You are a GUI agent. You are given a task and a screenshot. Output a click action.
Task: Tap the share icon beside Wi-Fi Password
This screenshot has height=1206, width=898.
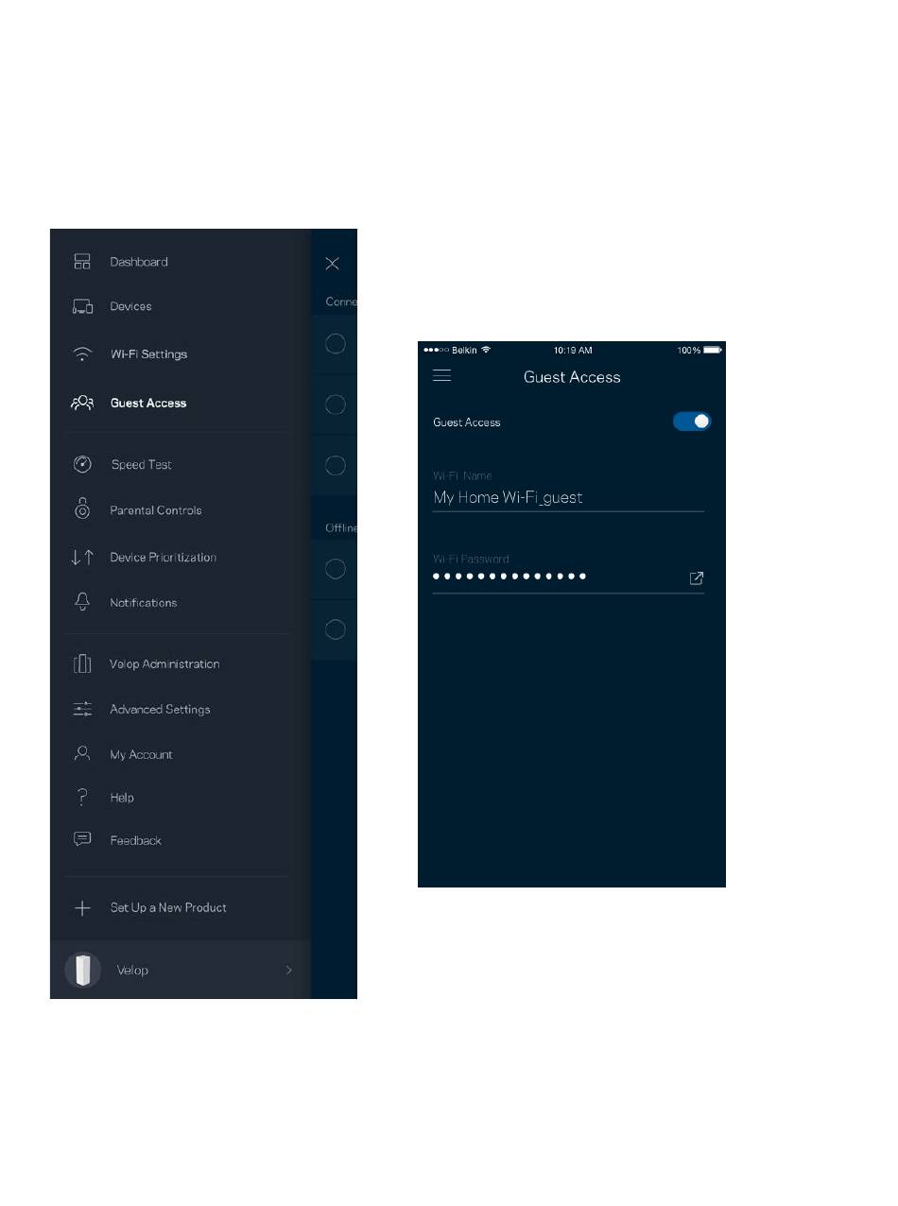[x=697, y=577]
